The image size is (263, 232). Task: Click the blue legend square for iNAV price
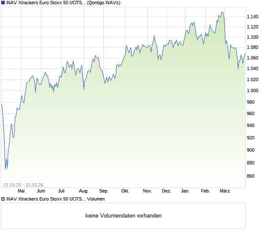3,3
